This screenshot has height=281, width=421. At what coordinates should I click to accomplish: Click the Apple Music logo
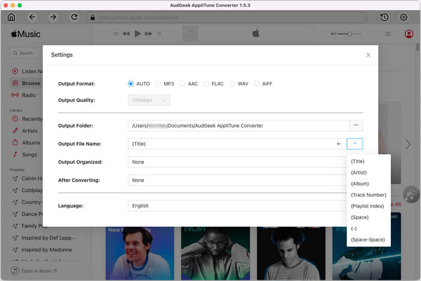point(26,34)
